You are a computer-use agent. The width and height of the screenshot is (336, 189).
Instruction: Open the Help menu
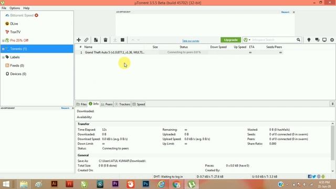click(26, 8)
